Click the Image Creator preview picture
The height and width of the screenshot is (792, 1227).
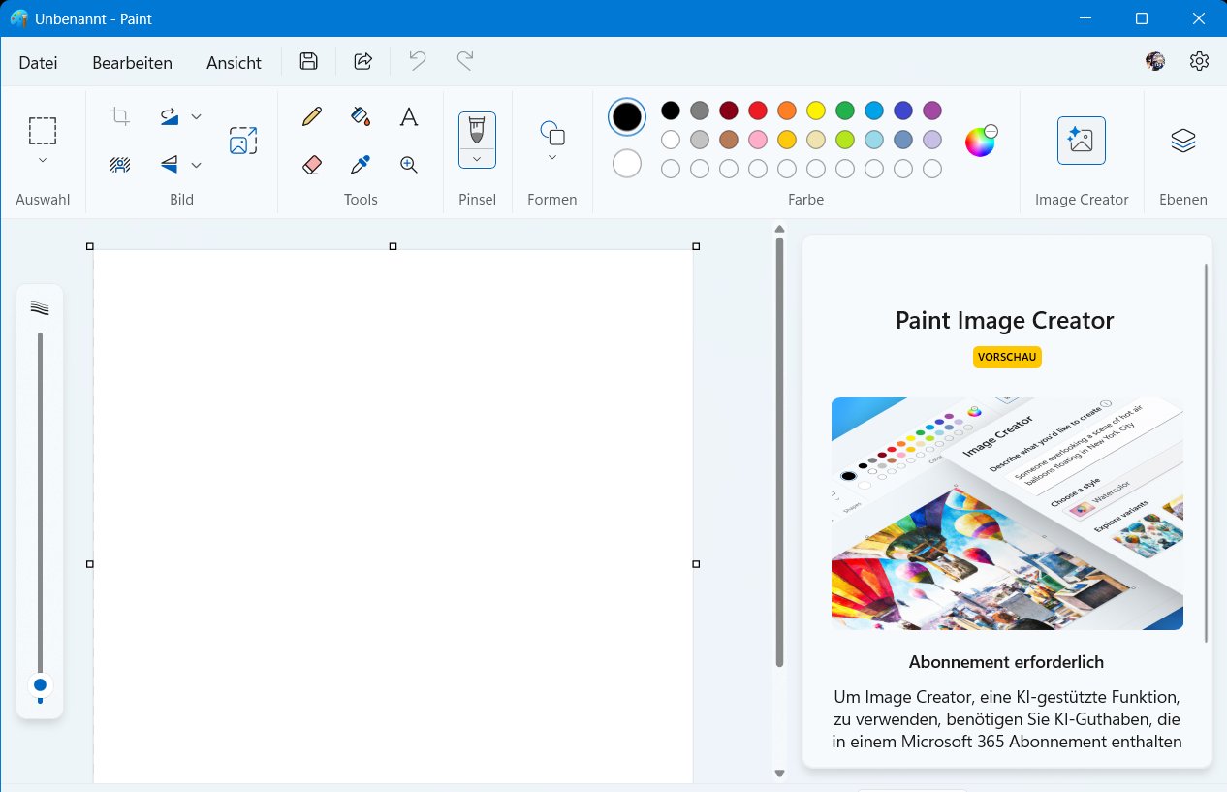tap(1007, 514)
